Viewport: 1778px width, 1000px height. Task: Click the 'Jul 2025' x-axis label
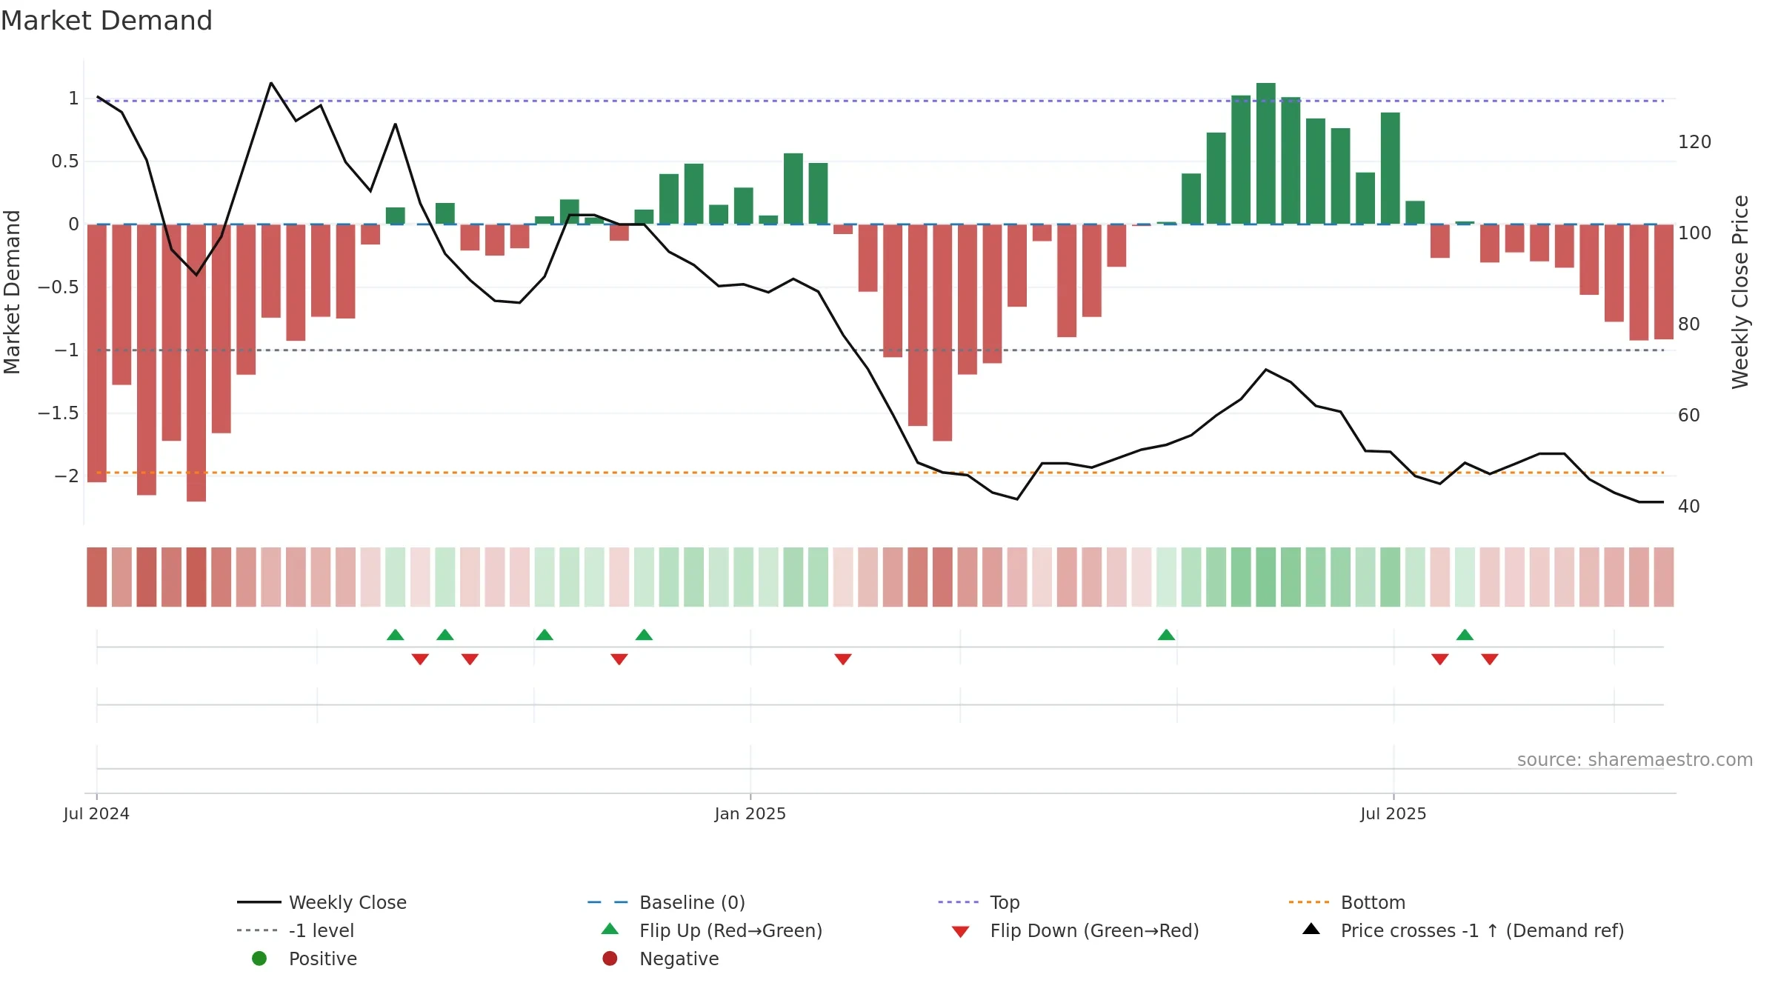[x=1394, y=814]
